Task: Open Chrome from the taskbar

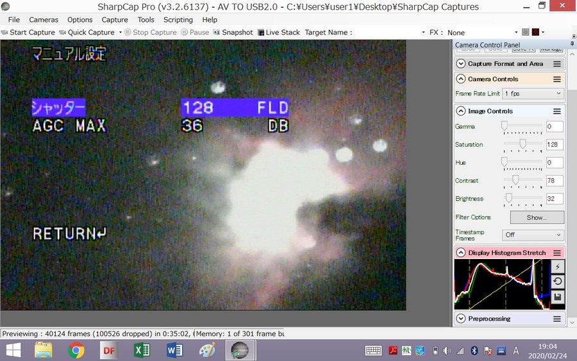Action: point(76,350)
